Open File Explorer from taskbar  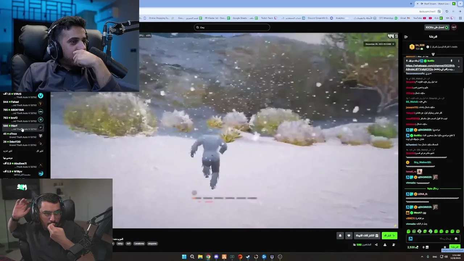tap(200, 257)
